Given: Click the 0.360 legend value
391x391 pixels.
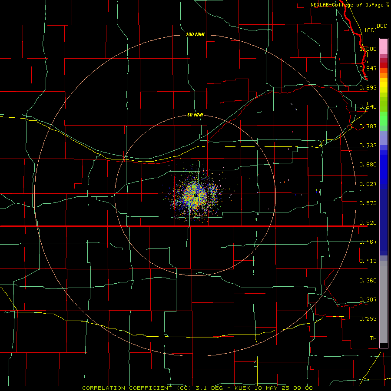Looking at the screenshot, I should pyautogui.click(x=368, y=281).
